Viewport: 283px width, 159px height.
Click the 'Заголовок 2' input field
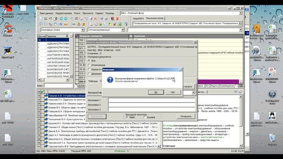(x=152, y=105)
